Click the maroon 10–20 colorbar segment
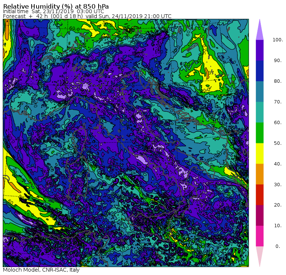This screenshot has width=286, height=275. click(x=260, y=216)
